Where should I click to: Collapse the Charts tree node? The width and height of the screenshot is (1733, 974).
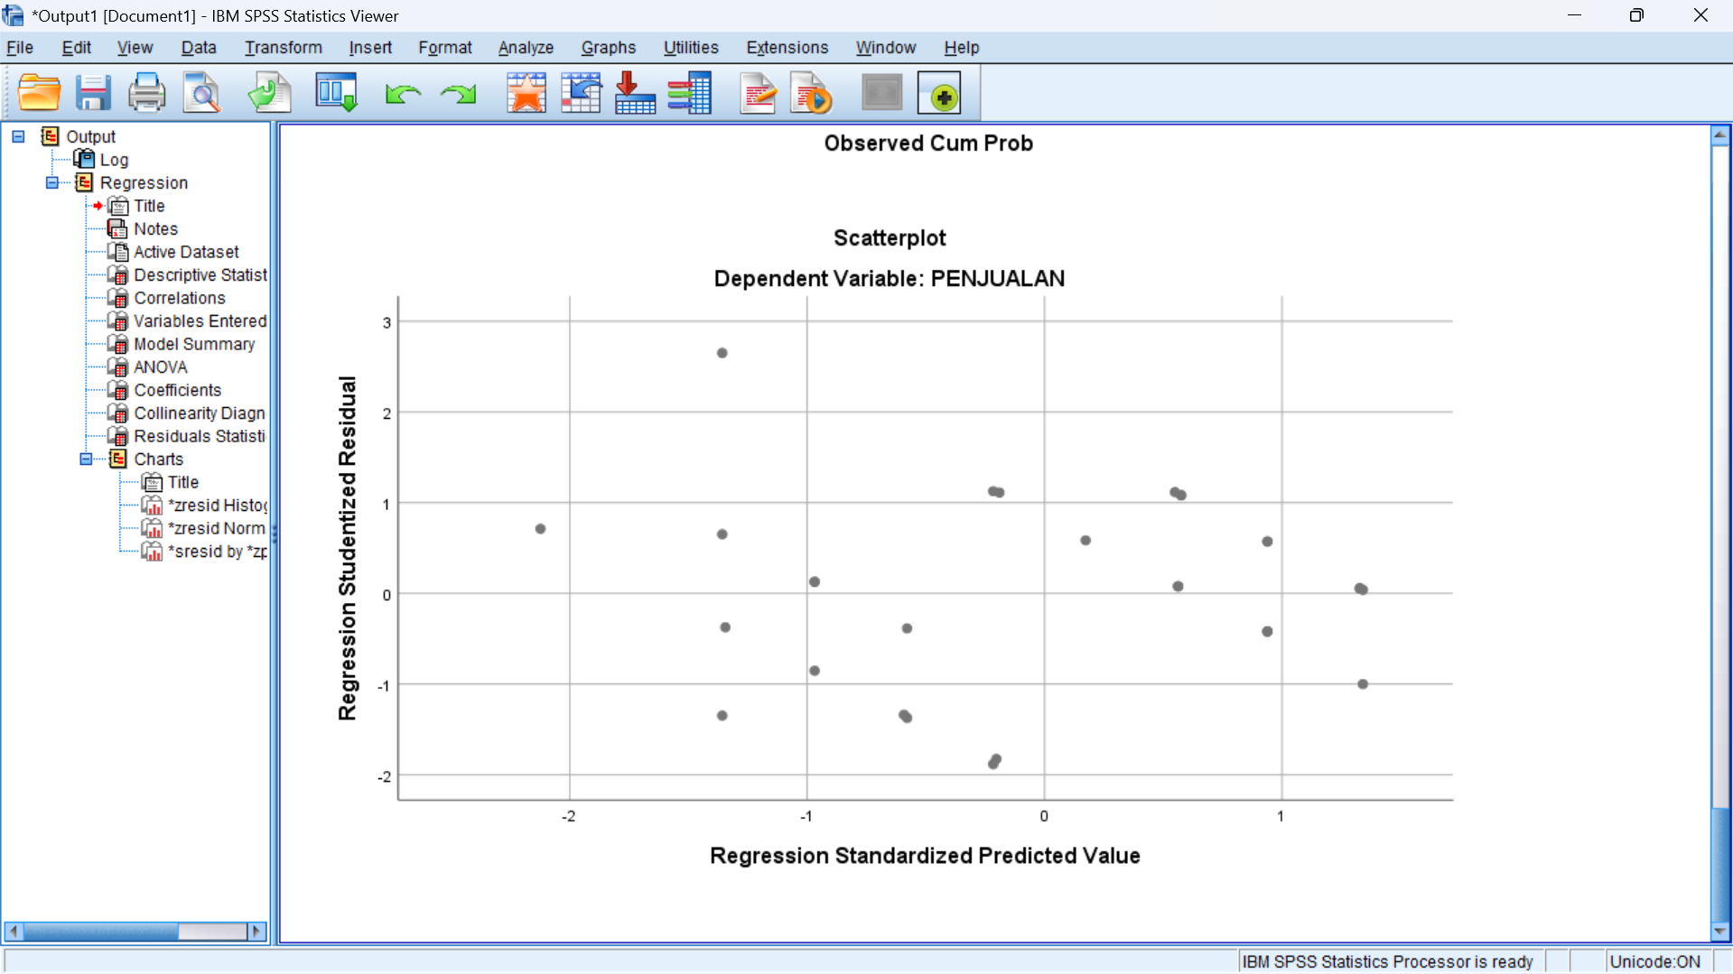[86, 459]
